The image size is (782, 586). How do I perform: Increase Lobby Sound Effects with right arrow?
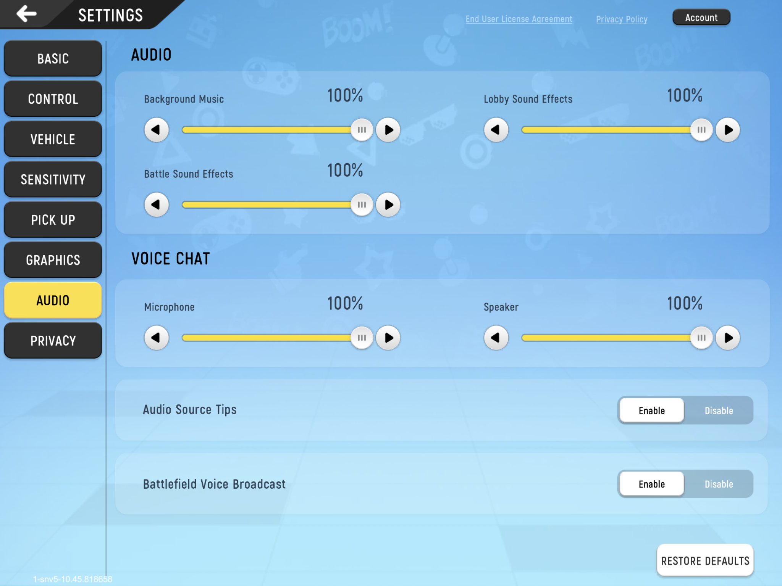pyautogui.click(x=727, y=130)
